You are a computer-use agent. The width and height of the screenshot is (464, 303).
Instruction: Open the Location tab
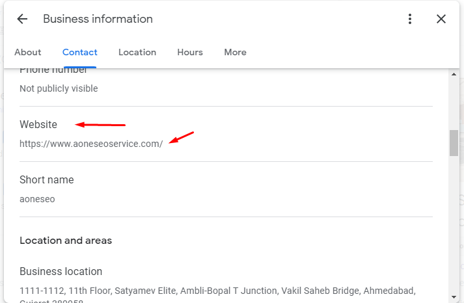(137, 52)
